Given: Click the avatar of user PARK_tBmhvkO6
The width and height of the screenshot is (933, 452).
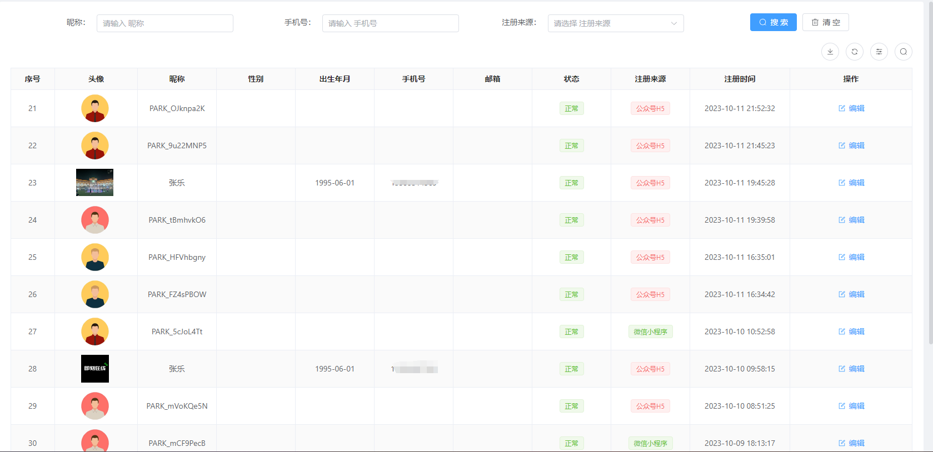Looking at the screenshot, I should (x=95, y=220).
